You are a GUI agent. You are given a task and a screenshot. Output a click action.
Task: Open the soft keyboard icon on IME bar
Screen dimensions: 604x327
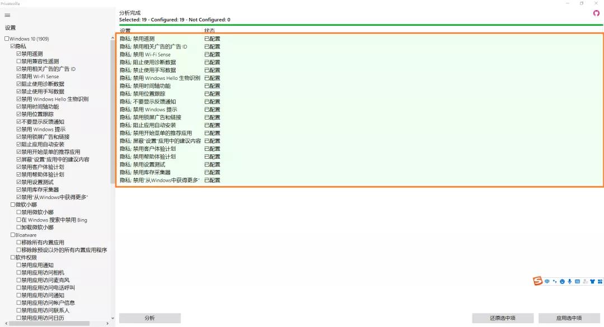(x=577, y=282)
